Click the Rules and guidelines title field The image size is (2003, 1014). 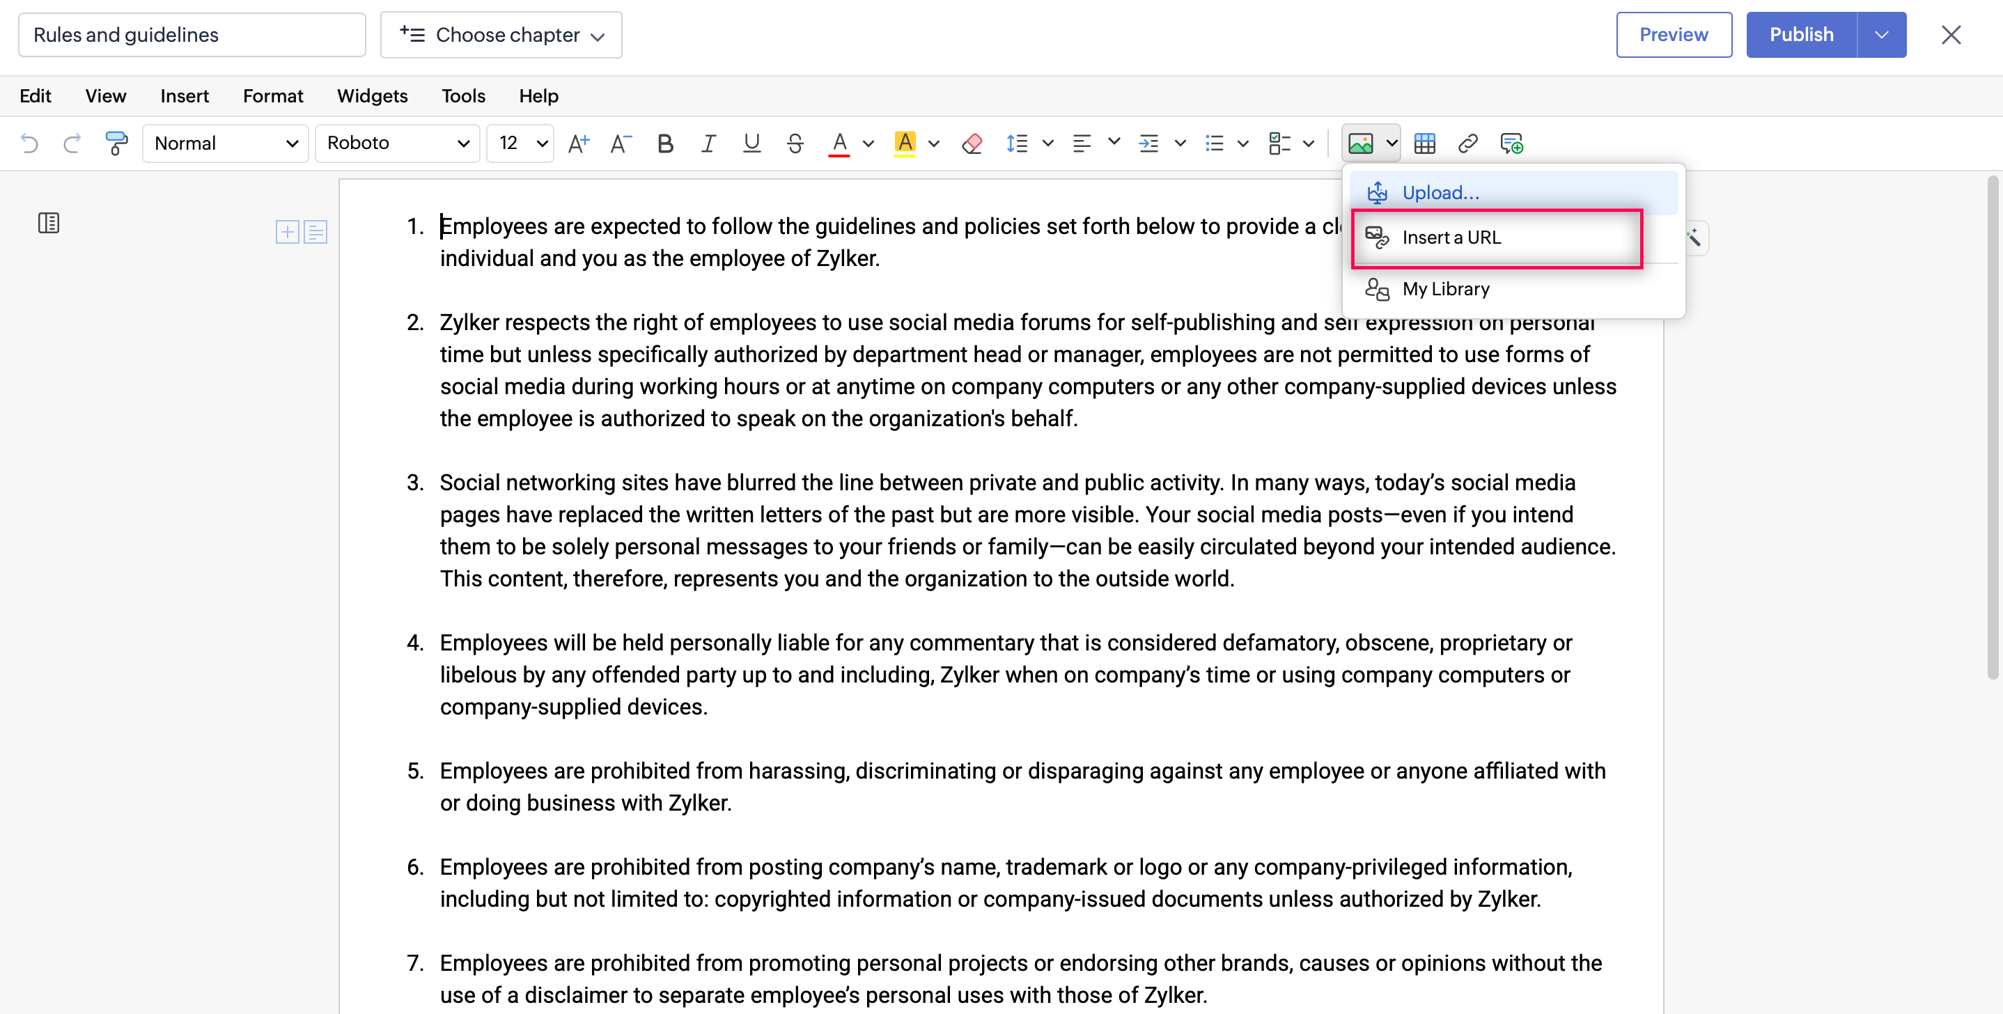(x=192, y=35)
